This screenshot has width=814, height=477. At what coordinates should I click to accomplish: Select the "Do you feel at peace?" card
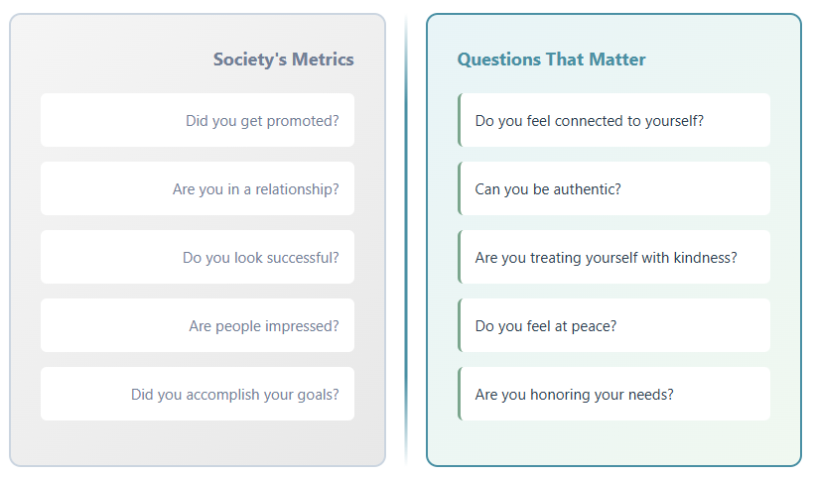[x=614, y=325]
